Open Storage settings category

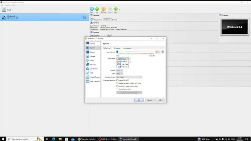pyautogui.click(x=93, y=56)
